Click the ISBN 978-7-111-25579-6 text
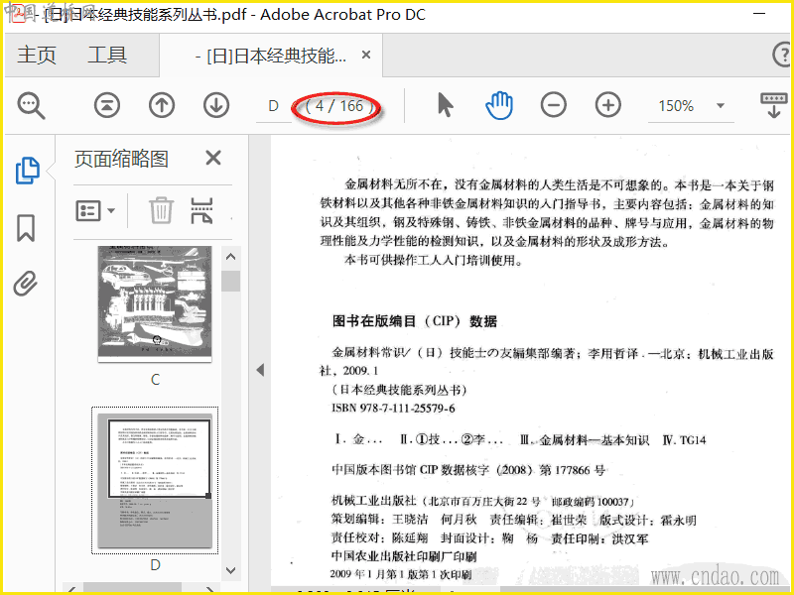 coord(393,408)
